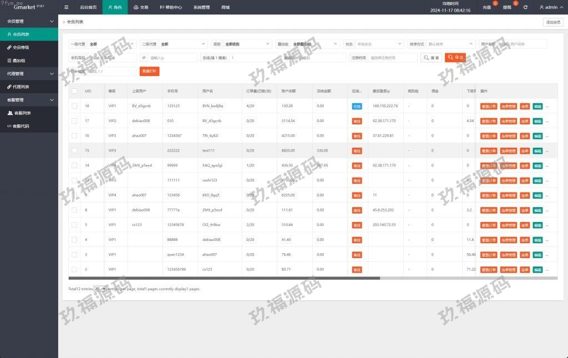Screen dimensions: 568x358
Task: Check the row checkbox for UID 18
Action: 74,106
